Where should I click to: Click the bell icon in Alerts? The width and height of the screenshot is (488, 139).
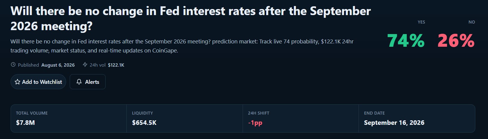pos(79,82)
